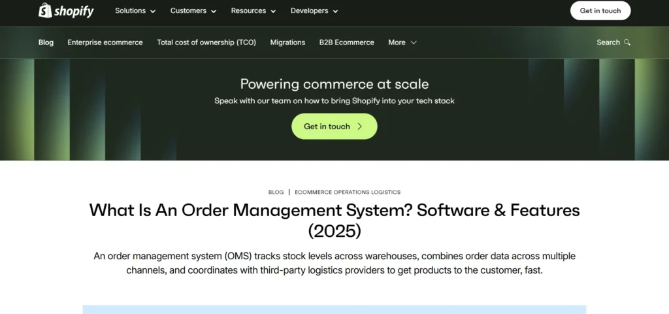Image resolution: width=669 pixels, height=314 pixels.
Task: Click the Search label in blog nav
Action: coord(608,42)
